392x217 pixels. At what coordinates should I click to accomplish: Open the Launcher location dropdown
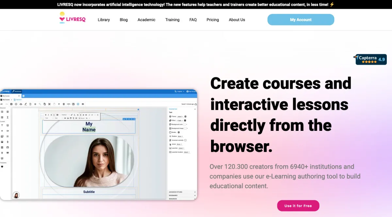click(186, 152)
